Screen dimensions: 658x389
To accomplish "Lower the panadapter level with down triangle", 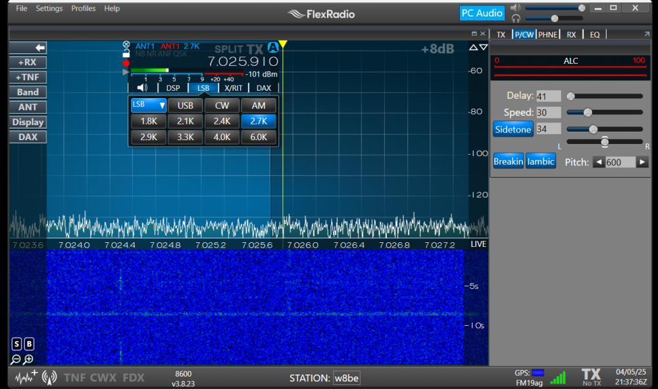I will tap(484, 47).
